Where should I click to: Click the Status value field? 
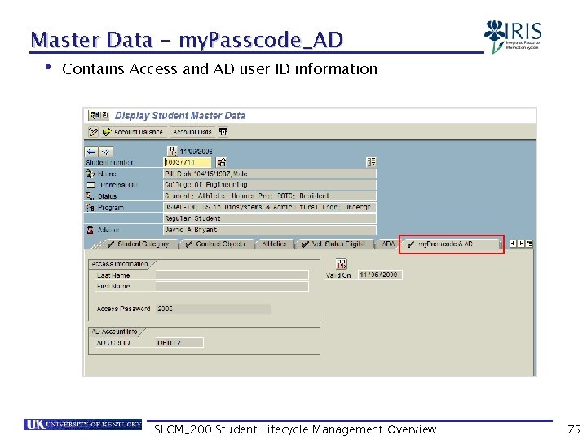tap(270, 196)
